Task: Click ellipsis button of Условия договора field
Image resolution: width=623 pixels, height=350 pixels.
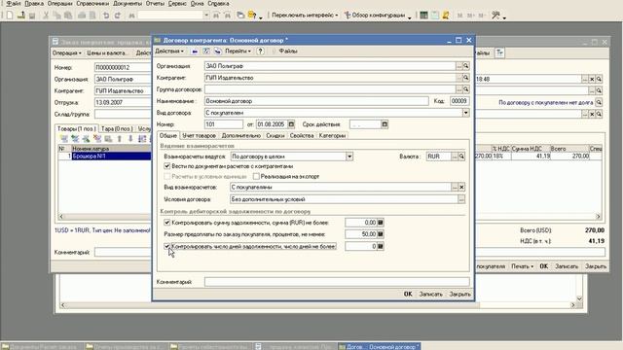Action: tap(460, 199)
